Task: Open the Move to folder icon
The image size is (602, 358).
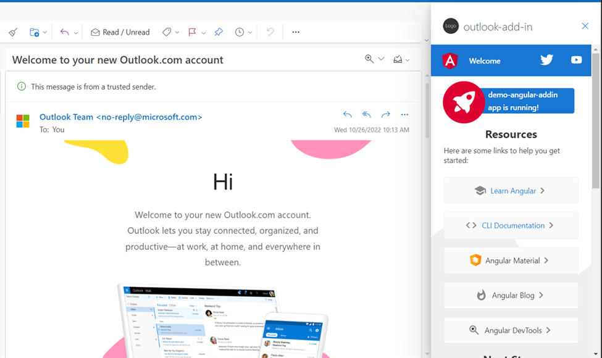Action: click(x=33, y=31)
